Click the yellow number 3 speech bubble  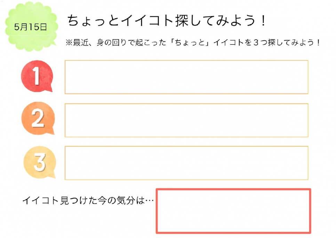point(40,162)
